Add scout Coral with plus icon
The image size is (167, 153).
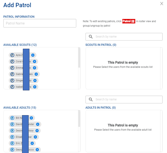[34, 62]
